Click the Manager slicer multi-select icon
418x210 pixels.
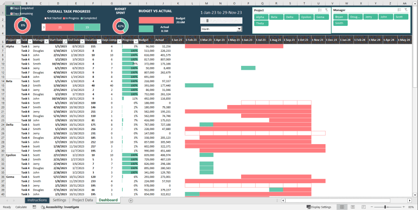pos(399,10)
